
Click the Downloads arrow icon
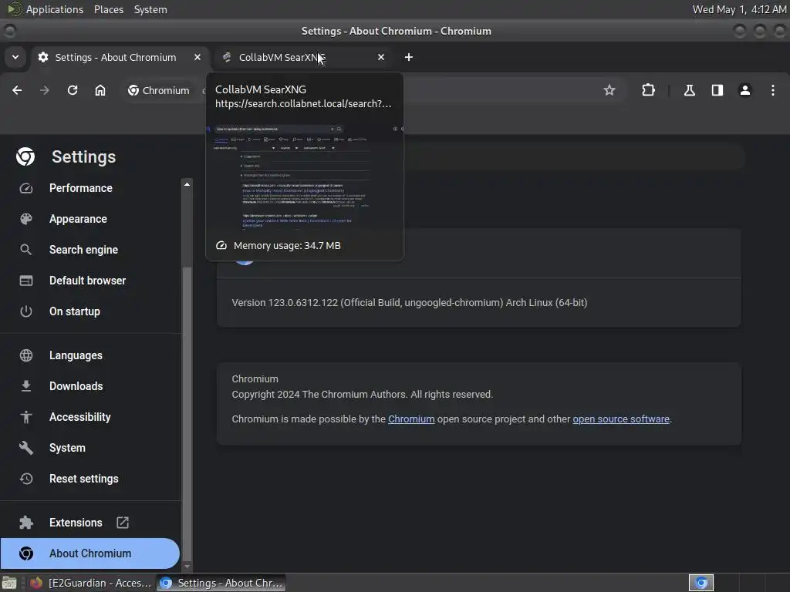pyautogui.click(x=26, y=386)
